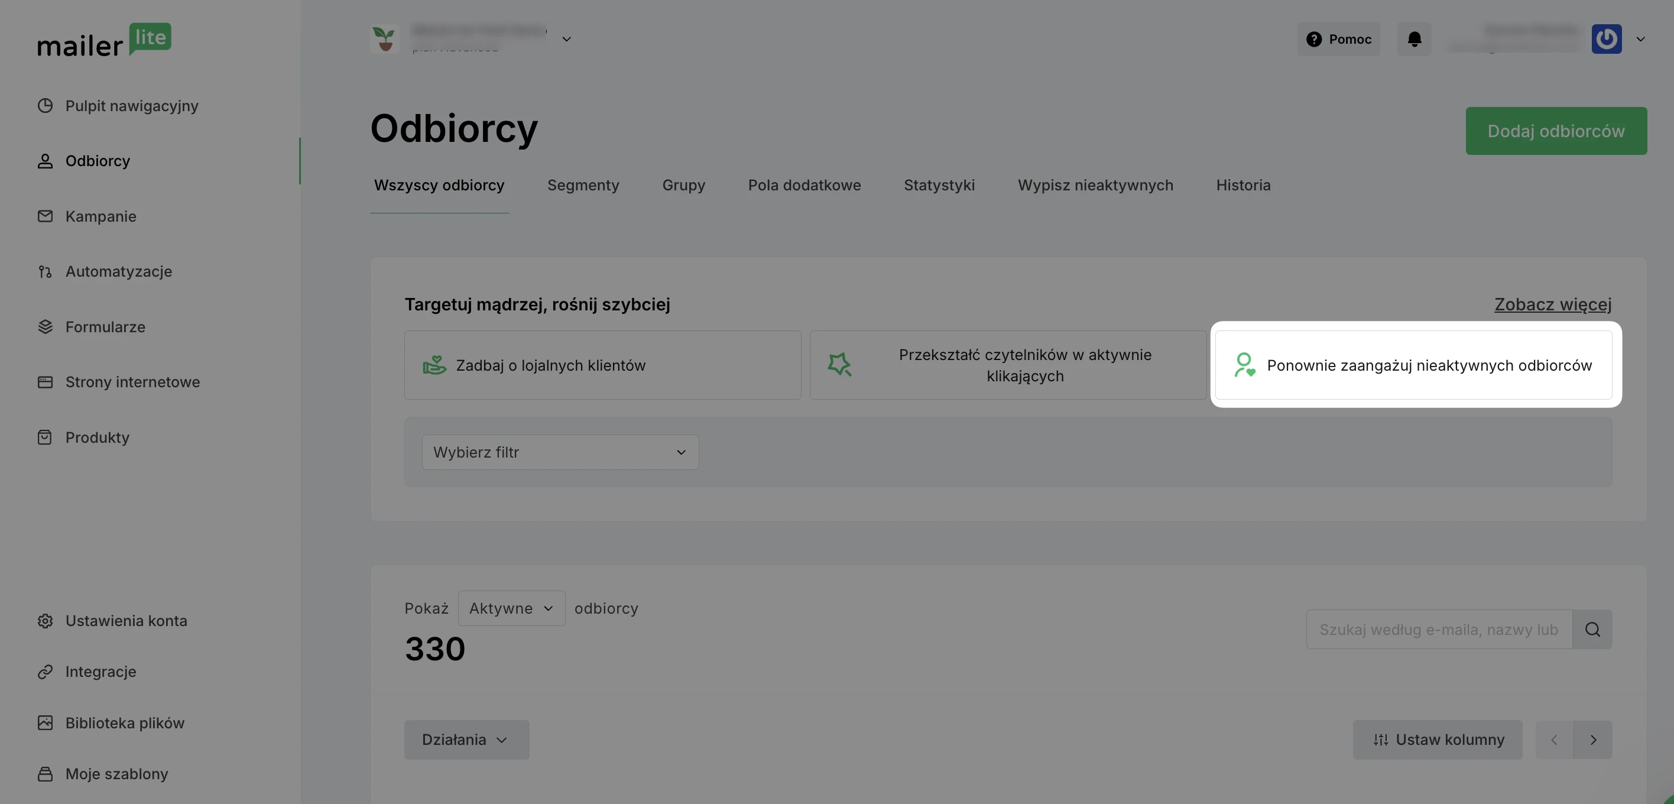The image size is (1674, 804).
Task: Open Pulpit nawigacyjny dashboard icon
Action: point(45,105)
